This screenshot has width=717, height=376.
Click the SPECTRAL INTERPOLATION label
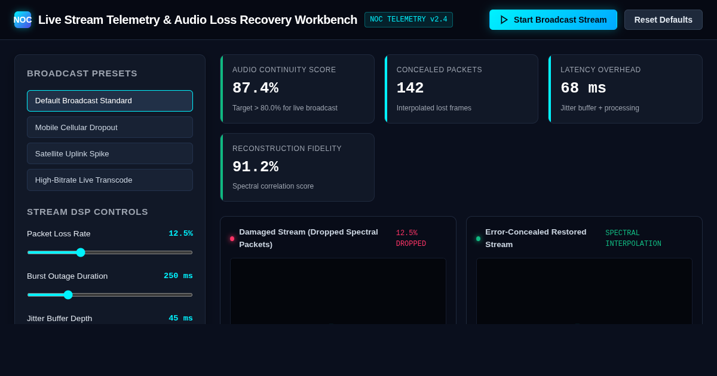[x=633, y=239]
